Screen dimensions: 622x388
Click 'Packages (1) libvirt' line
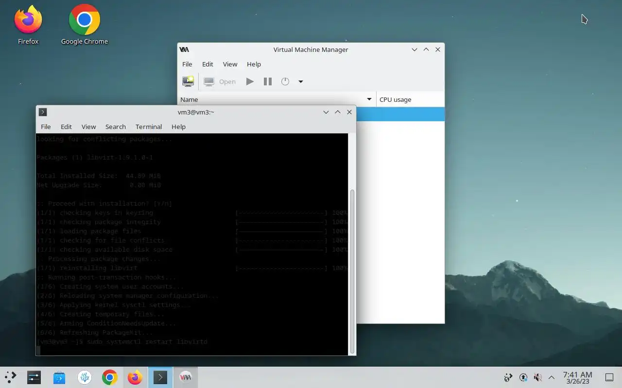point(95,158)
